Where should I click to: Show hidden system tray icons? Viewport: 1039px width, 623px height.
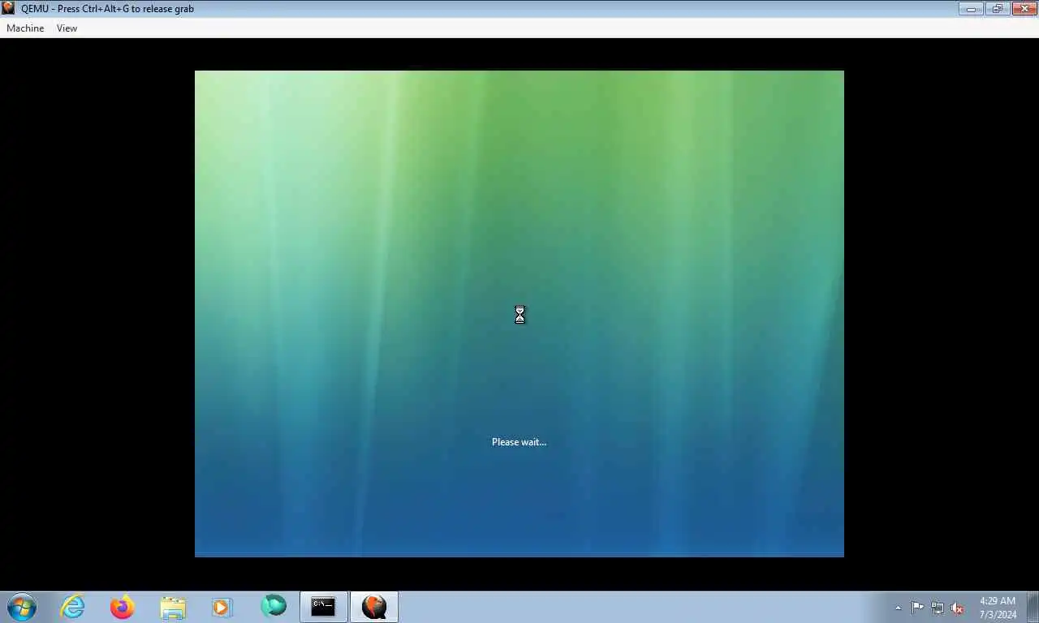[x=898, y=608]
